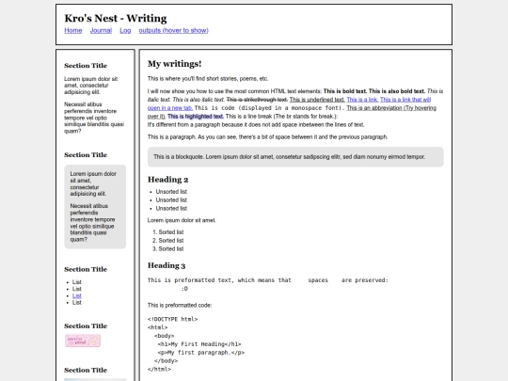Click the 'My writings!' heading
The image size is (508, 381).
(x=175, y=64)
